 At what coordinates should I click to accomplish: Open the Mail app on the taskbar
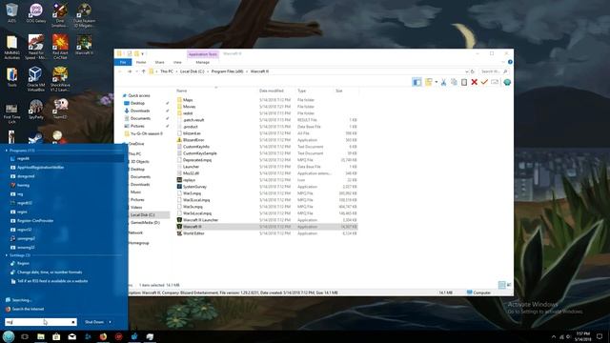coord(72,336)
